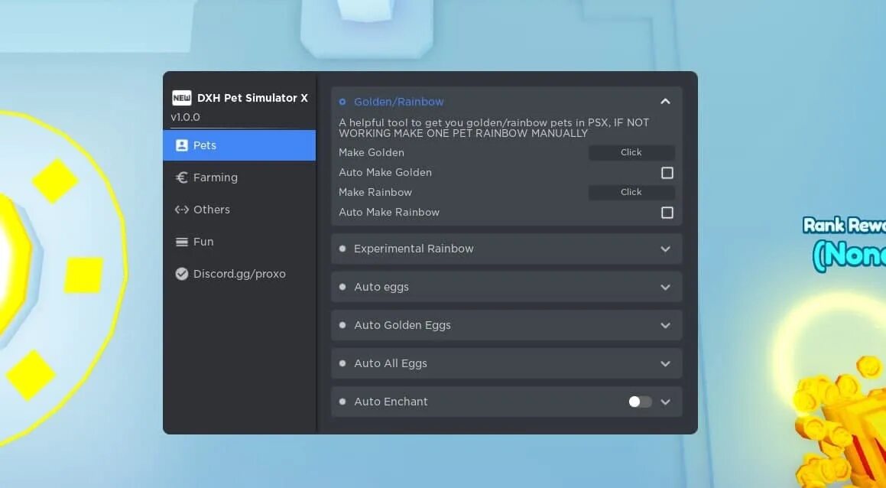Viewport: 886px width, 488px height.
Task: Collapse the Golden/Rainbow section chevron
Action: point(666,102)
